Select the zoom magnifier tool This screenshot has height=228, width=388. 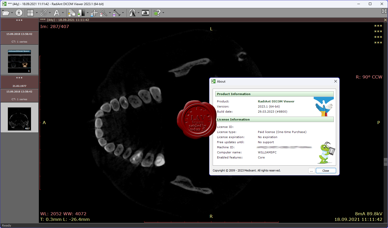103,13
